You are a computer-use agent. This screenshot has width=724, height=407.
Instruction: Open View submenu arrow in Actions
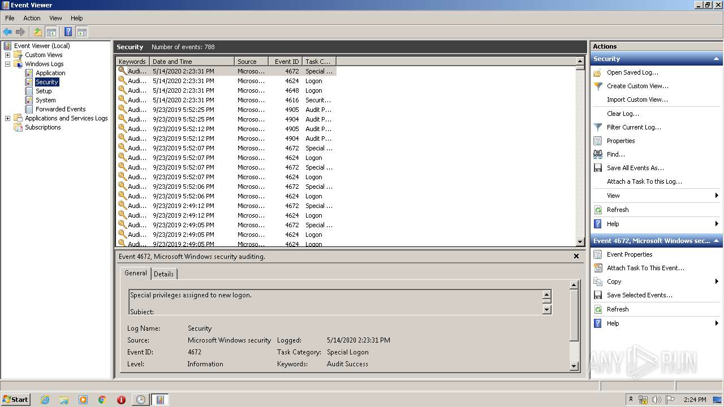click(x=717, y=196)
